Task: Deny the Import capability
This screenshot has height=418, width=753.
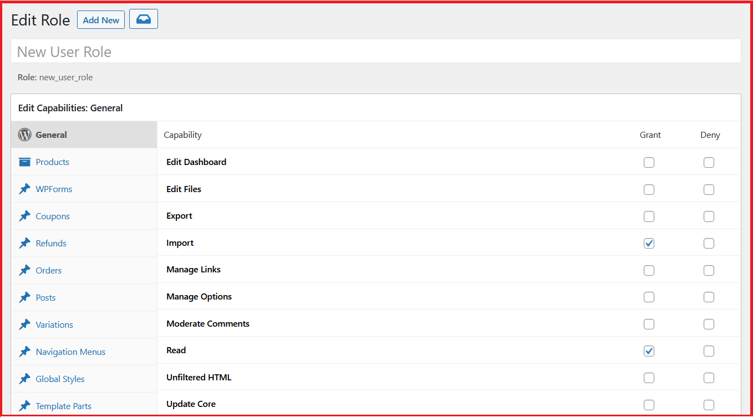Action: (709, 243)
